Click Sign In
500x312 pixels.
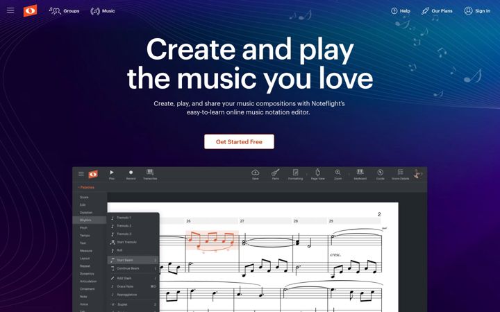[477, 11]
